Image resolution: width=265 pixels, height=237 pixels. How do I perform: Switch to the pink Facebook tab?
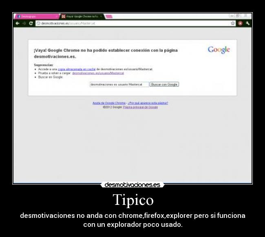coord(36,17)
